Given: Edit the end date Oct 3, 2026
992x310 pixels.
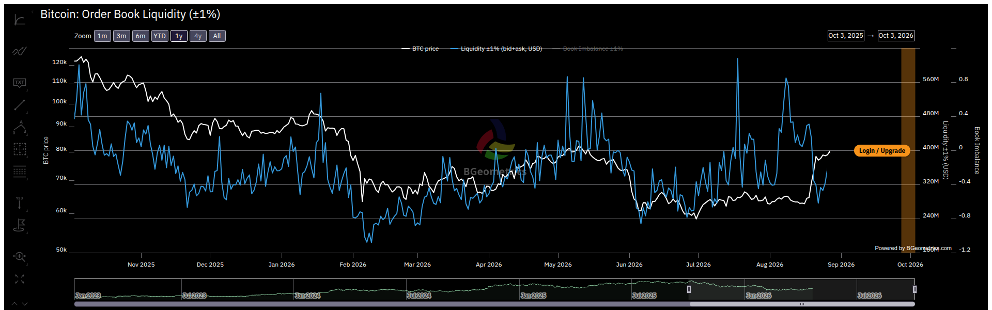Looking at the screenshot, I should [896, 36].
